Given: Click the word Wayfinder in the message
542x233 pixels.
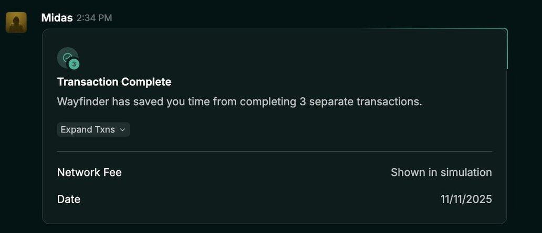Looking at the screenshot, I should 82,102.
